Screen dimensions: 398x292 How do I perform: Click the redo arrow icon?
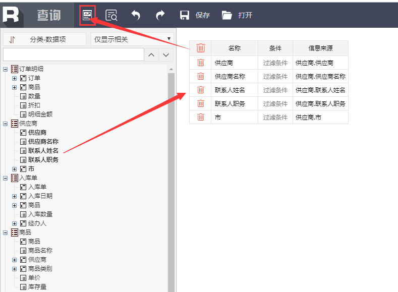tap(160, 15)
